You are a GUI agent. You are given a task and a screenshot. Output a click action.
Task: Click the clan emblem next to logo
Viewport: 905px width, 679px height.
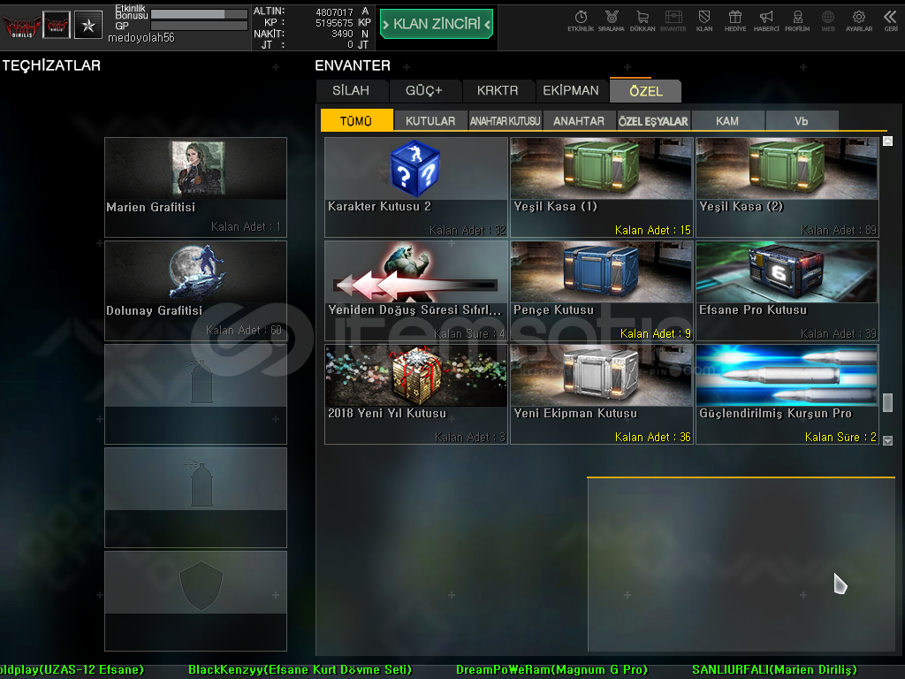(57, 26)
